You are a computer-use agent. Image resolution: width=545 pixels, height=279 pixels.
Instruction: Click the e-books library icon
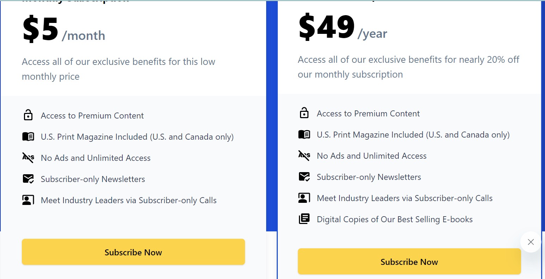pyautogui.click(x=304, y=219)
